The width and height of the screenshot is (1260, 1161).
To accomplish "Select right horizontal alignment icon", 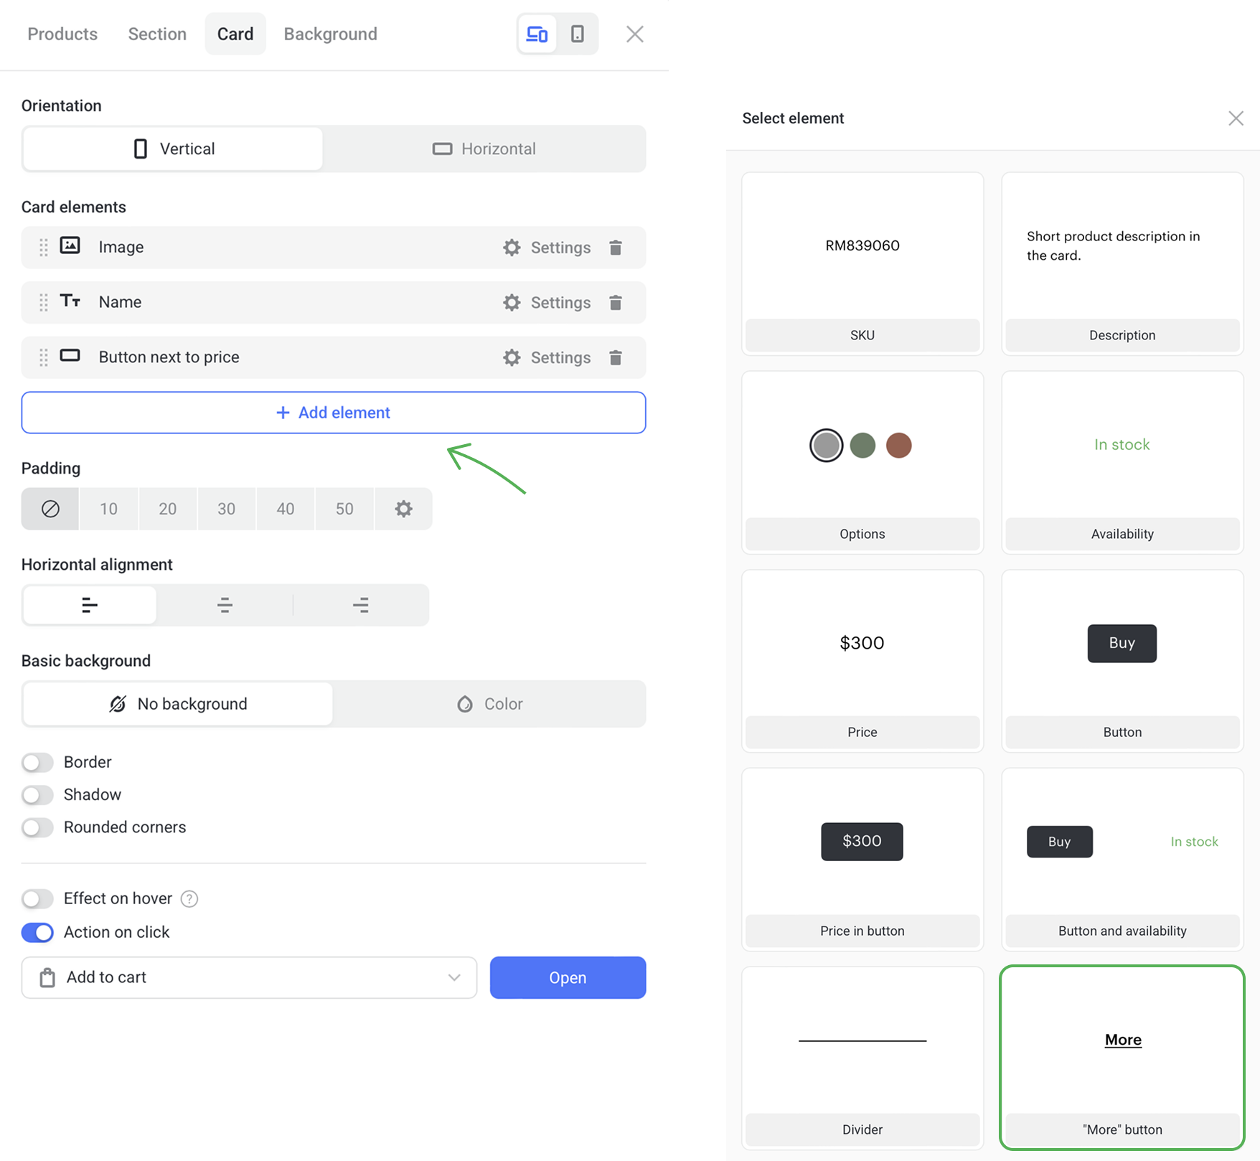I will coord(361,605).
